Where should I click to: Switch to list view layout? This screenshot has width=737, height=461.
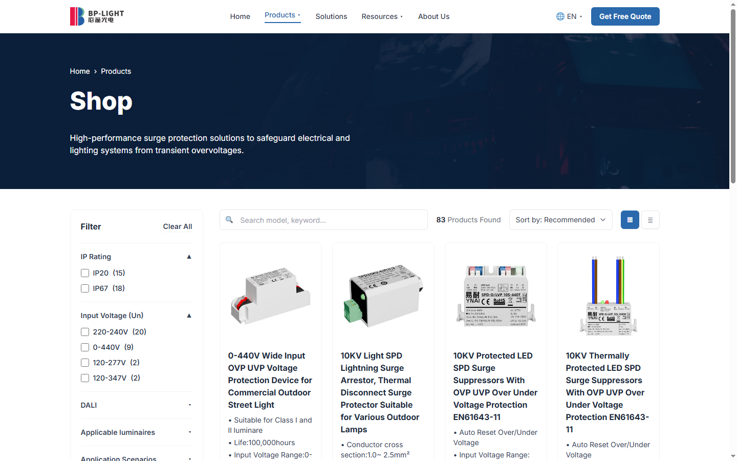[651, 220]
